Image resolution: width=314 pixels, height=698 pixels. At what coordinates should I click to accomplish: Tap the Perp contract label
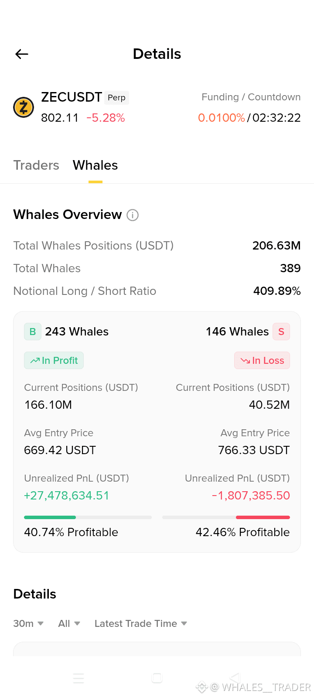pyautogui.click(x=116, y=98)
